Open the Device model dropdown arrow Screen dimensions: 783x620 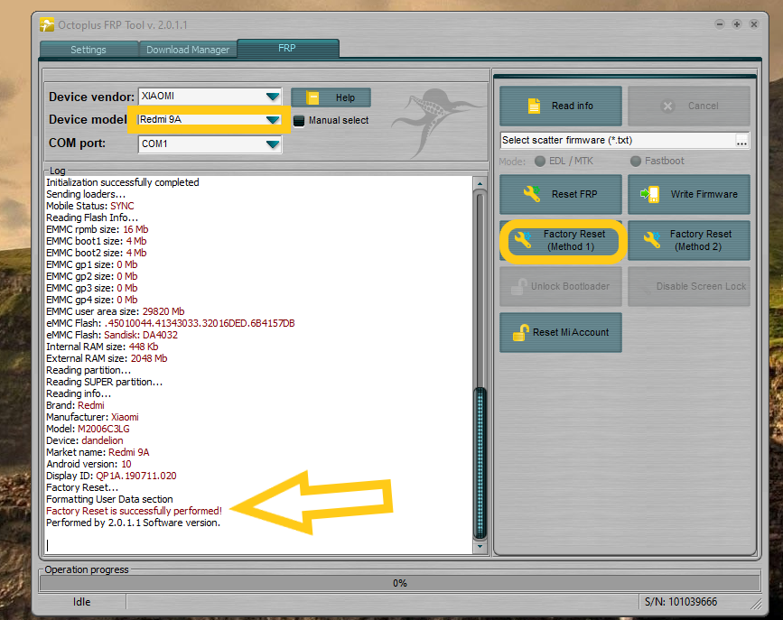point(273,120)
